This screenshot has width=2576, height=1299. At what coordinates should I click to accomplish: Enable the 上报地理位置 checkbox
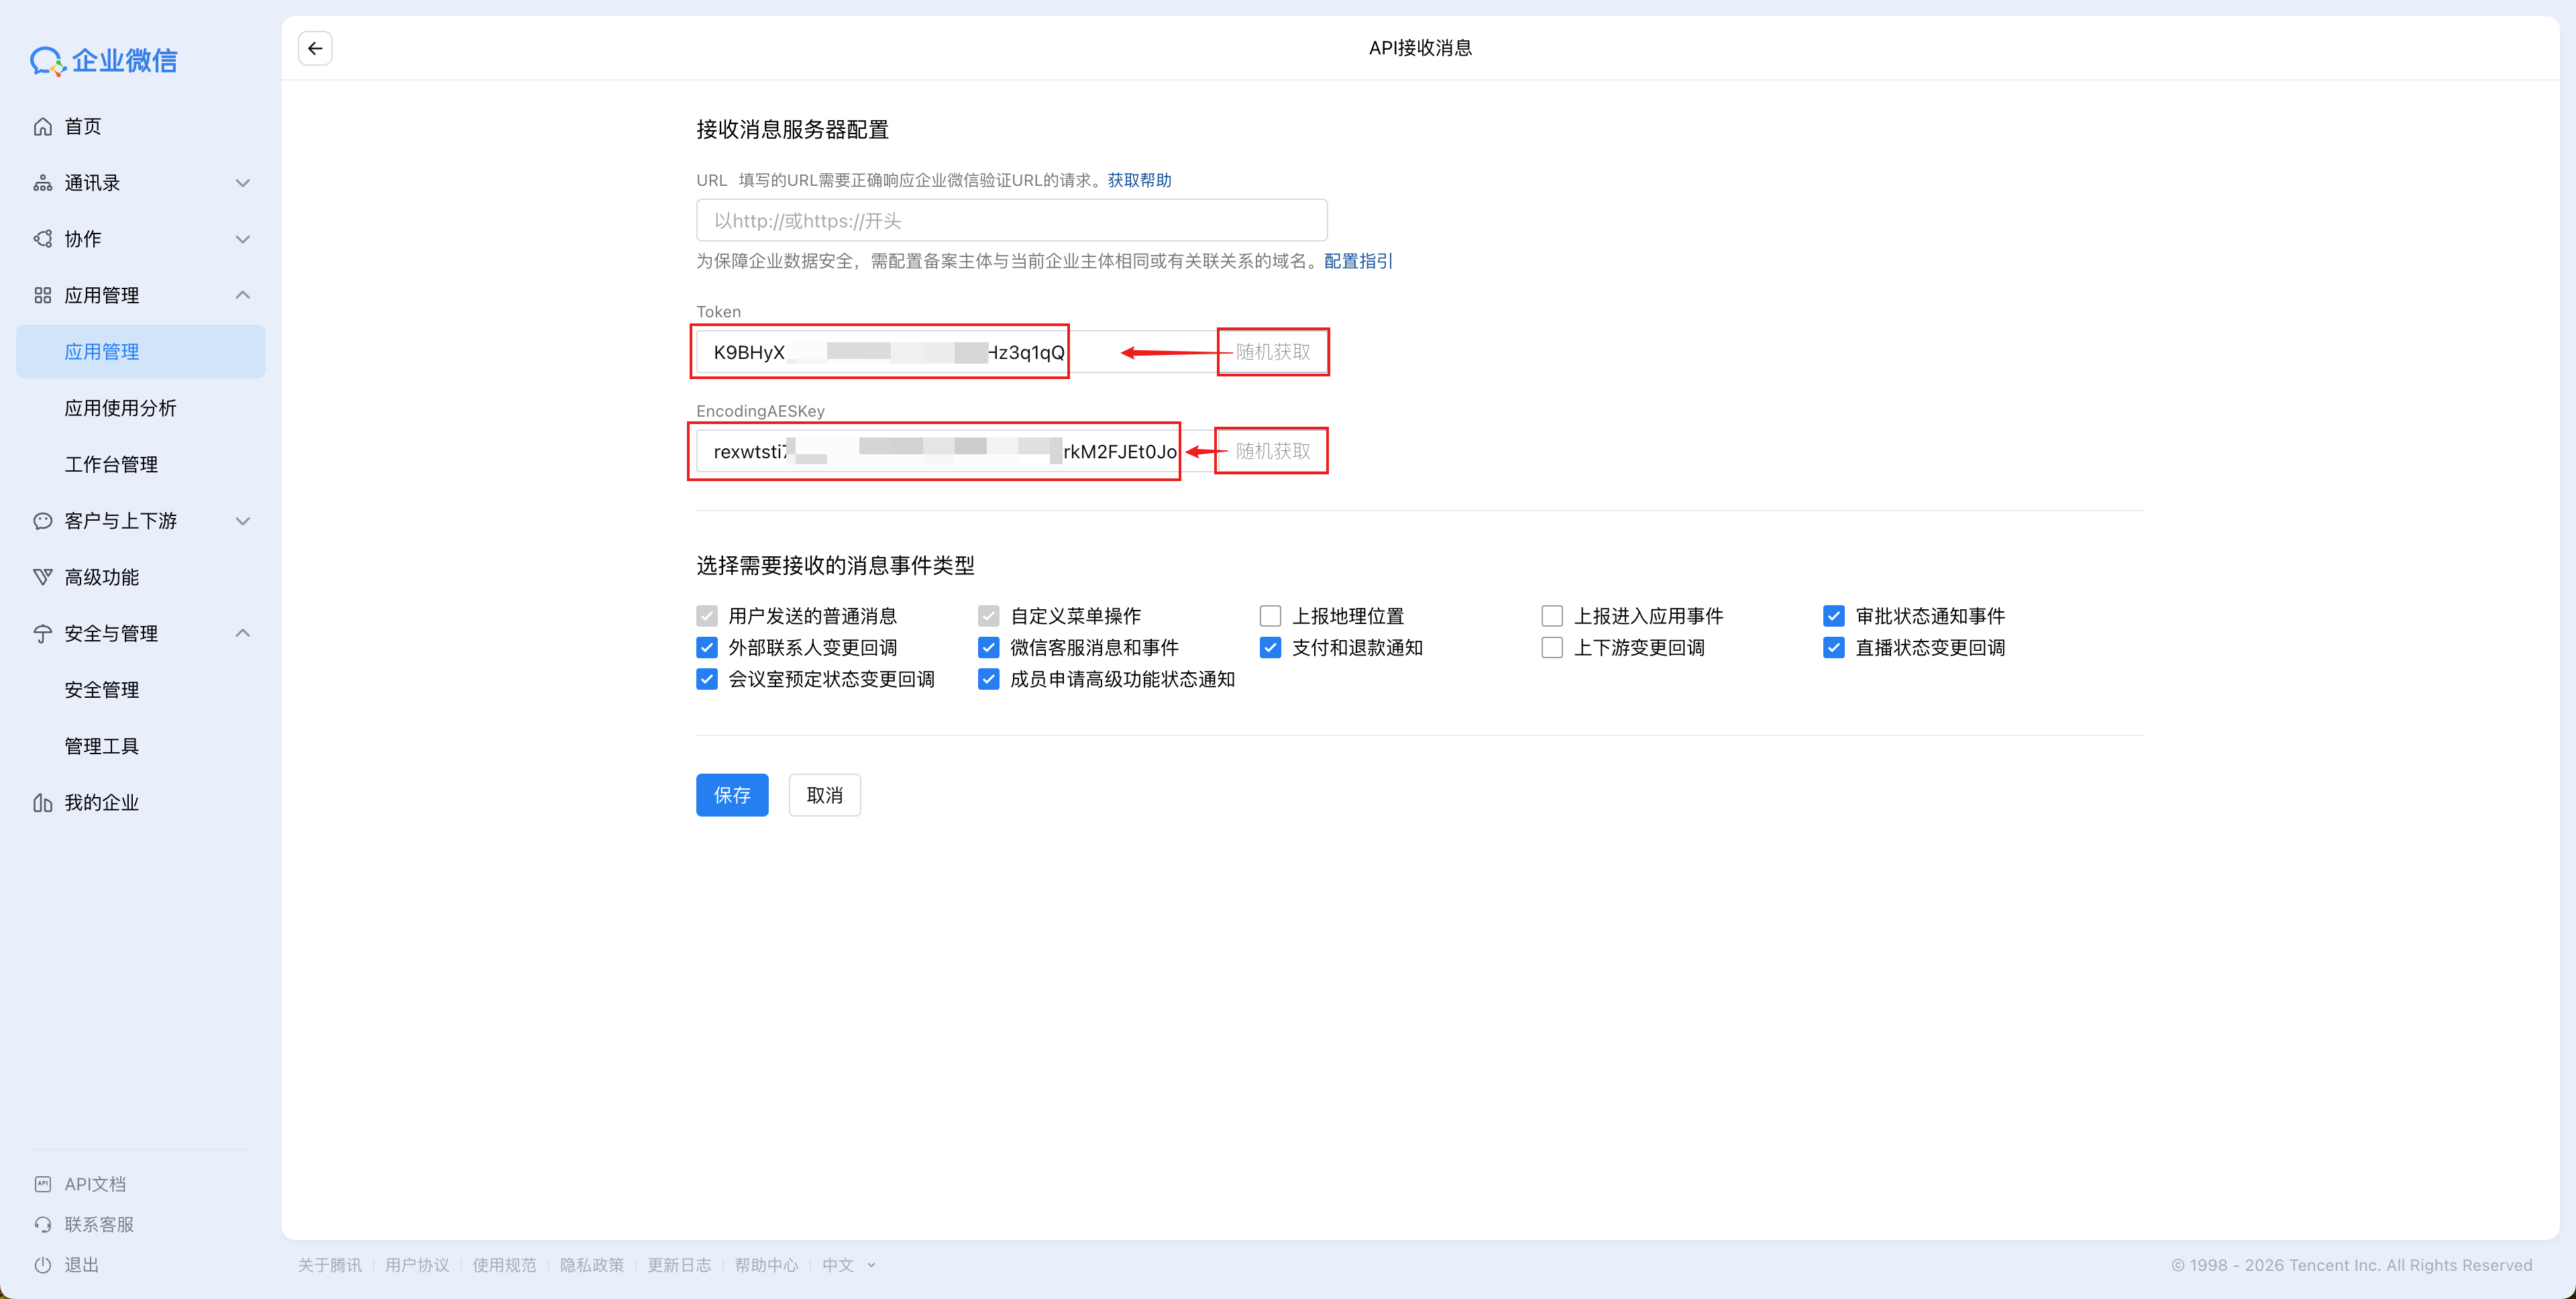coord(1270,616)
